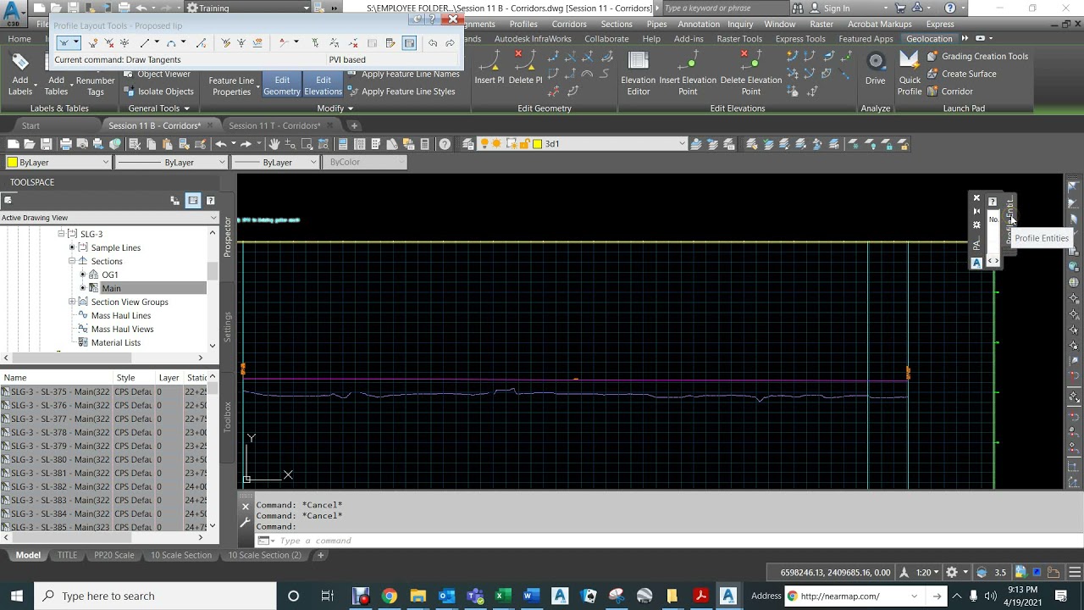1084x610 pixels.
Task: Open Feature Line Properties dropdown
Action: [231, 86]
